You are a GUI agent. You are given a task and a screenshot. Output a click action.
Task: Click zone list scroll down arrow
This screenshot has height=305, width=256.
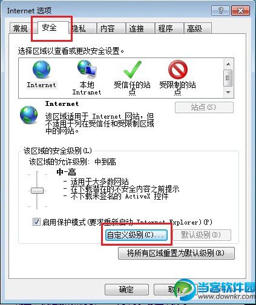click(228, 93)
